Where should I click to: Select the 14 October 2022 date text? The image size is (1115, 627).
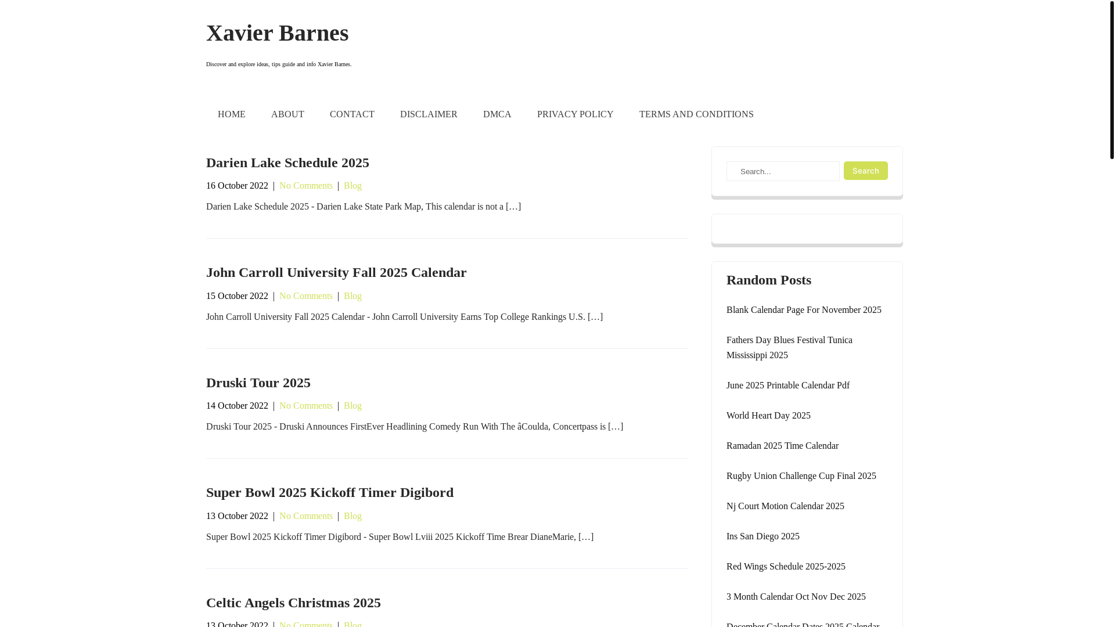[237, 406]
